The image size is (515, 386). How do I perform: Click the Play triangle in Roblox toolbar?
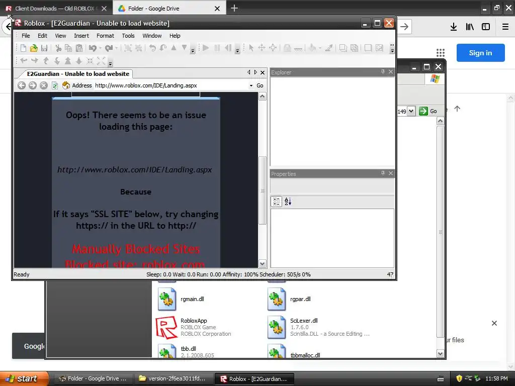pyautogui.click(x=206, y=48)
